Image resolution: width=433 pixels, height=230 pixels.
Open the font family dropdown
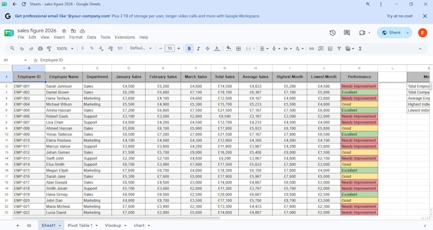click(141, 48)
